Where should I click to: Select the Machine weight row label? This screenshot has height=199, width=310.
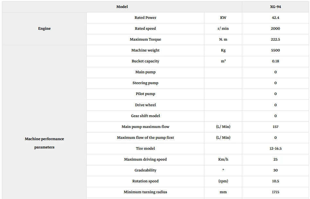pos(145,50)
